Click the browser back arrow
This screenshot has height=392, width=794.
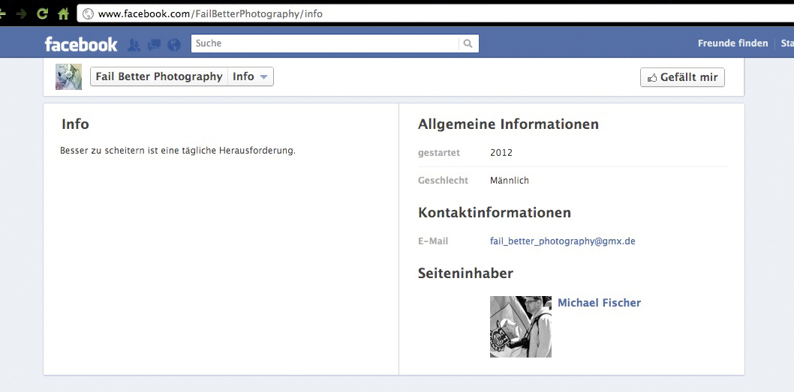tap(4, 13)
